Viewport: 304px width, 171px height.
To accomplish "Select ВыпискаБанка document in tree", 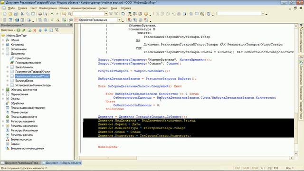I will 24,81.
